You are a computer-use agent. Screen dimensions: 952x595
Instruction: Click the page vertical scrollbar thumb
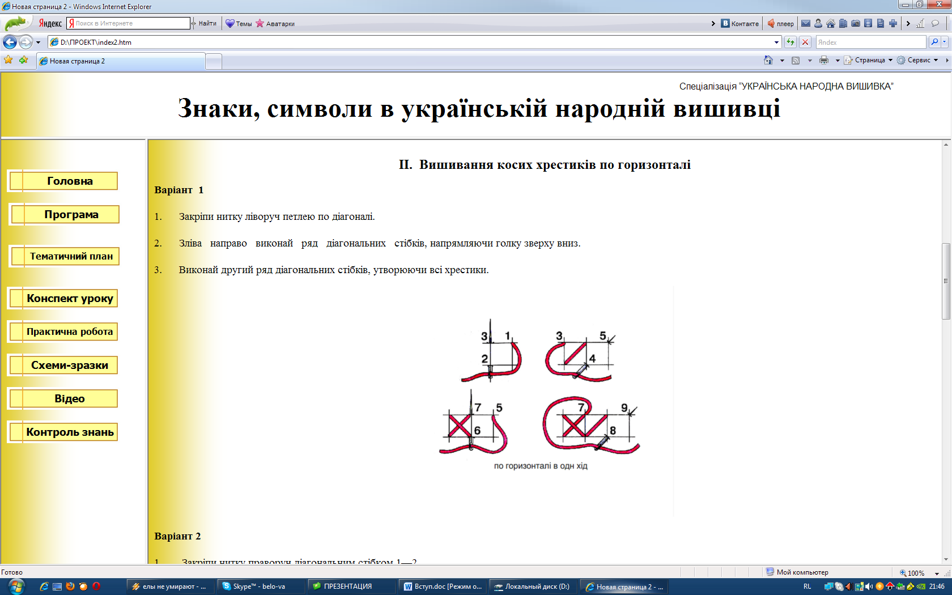pyautogui.click(x=946, y=282)
